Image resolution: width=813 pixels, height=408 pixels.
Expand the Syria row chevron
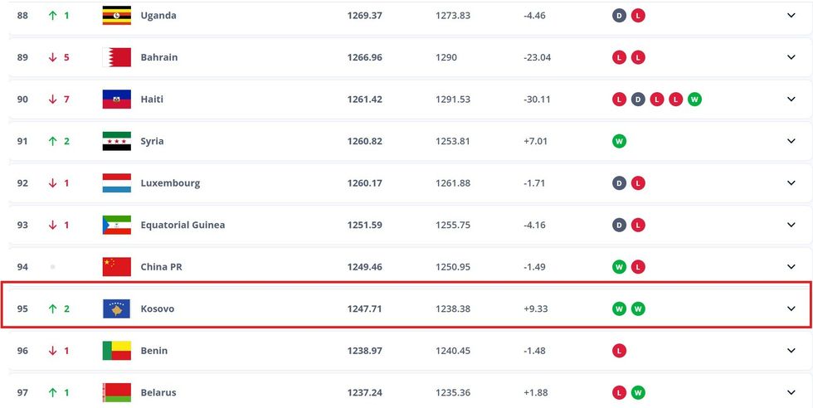pos(791,141)
